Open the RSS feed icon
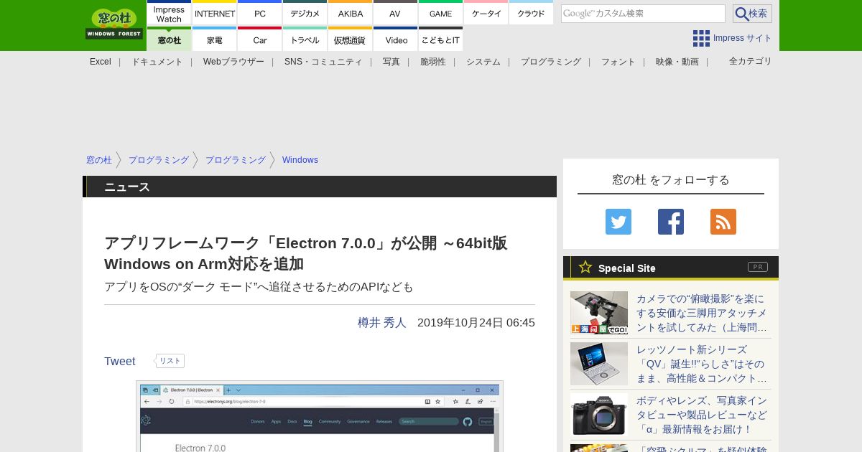This screenshot has width=862, height=452. pyautogui.click(x=723, y=222)
